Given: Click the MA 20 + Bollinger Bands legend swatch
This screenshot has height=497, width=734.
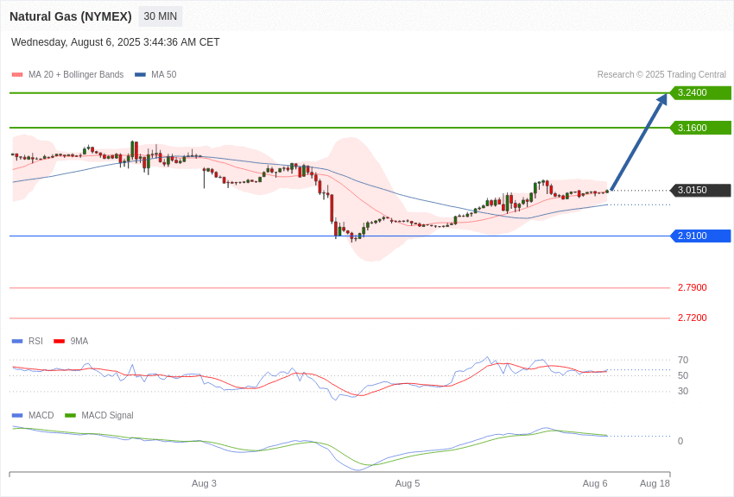Looking at the screenshot, I should [17, 74].
